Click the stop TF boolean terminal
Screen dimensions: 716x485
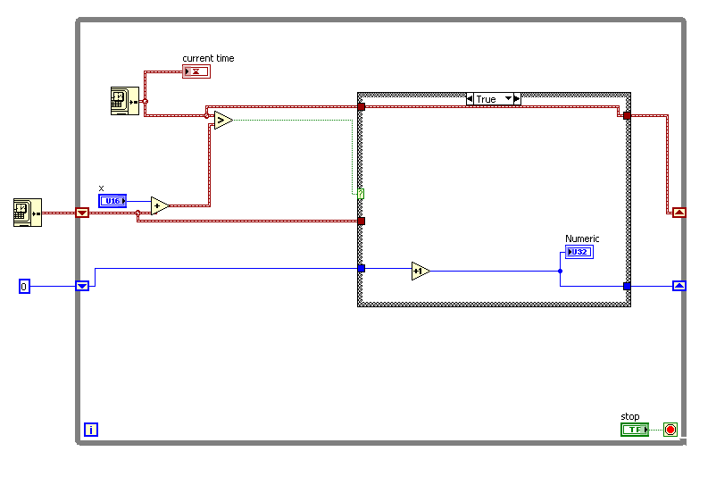click(635, 430)
